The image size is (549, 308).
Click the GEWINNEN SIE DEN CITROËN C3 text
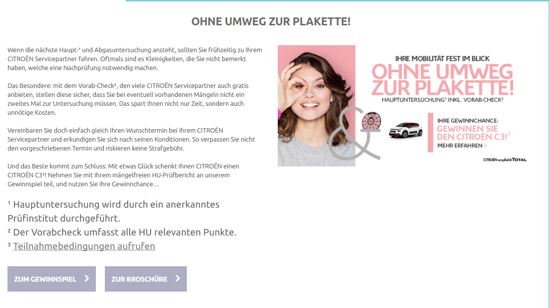tap(472, 133)
